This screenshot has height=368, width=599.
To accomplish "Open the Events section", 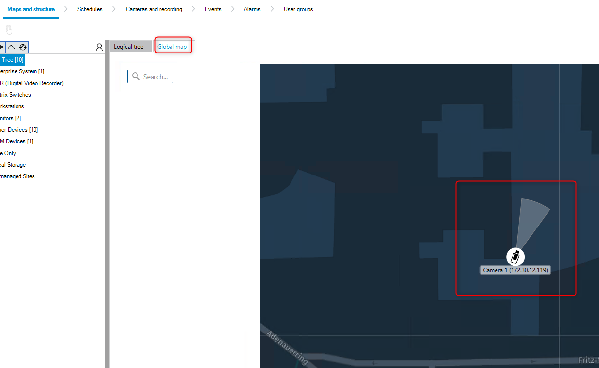I will click(x=213, y=9).
